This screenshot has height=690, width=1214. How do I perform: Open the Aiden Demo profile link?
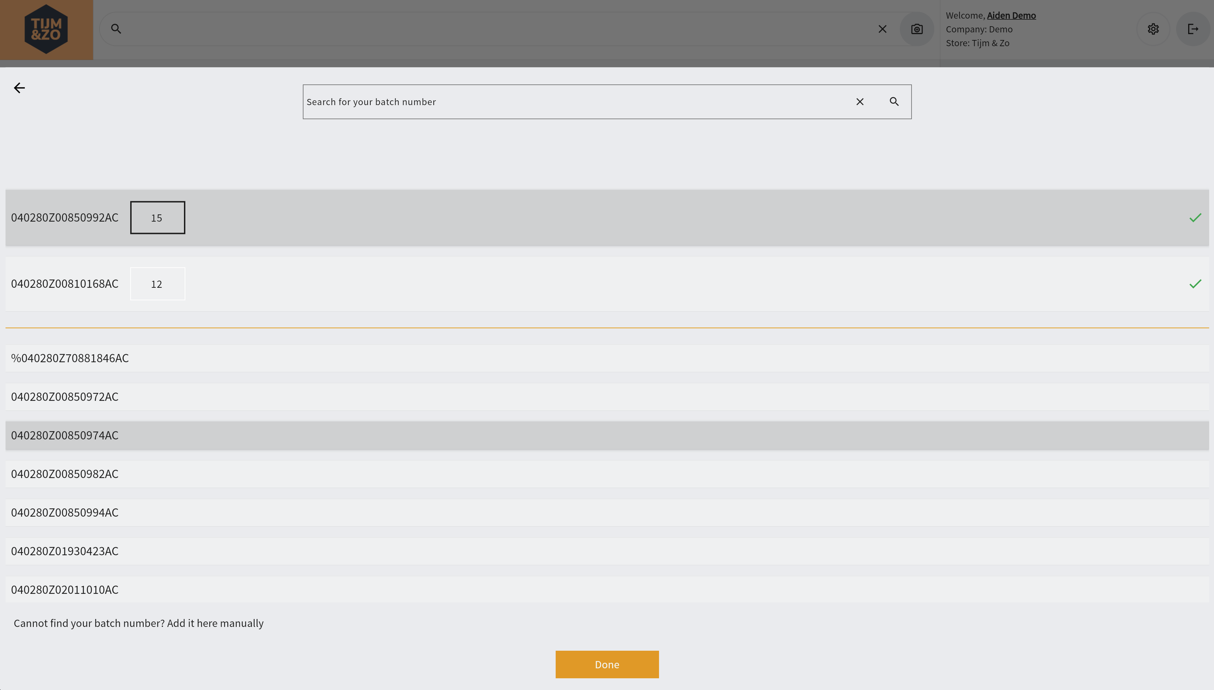(1011, 16)
